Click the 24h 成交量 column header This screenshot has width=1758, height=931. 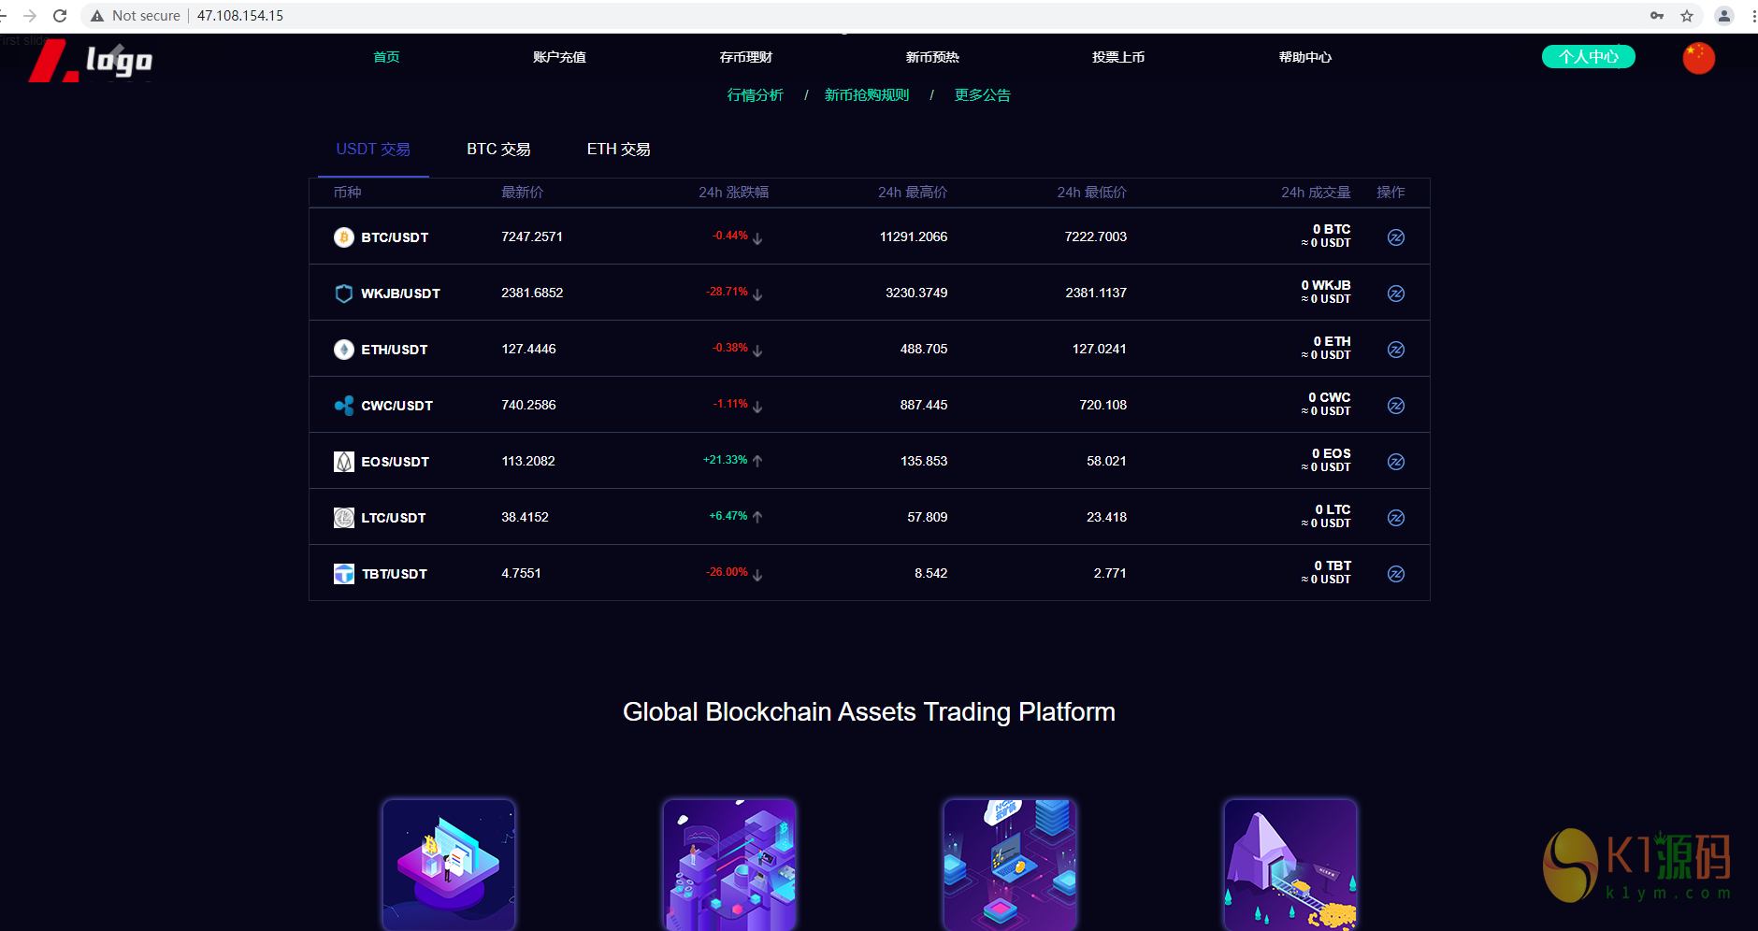click(1316, 193)
